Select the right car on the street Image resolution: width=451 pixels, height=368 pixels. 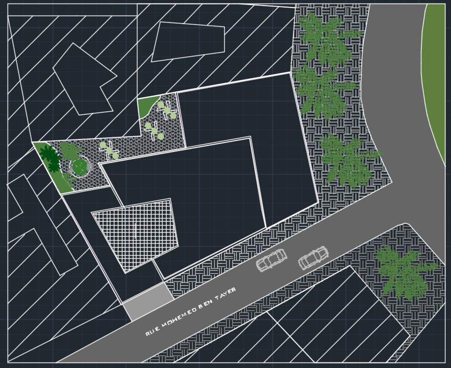(x=314, y=259)
